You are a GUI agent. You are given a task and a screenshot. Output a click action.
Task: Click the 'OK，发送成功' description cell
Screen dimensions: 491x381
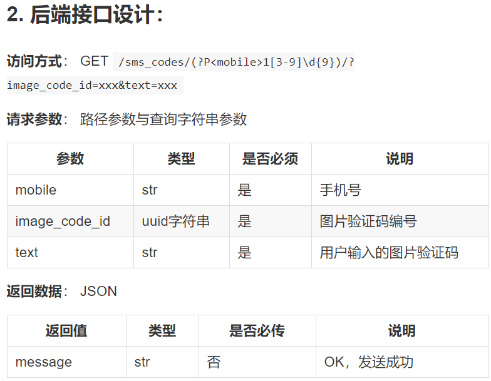pyautogui.click(x=402, y=362)
